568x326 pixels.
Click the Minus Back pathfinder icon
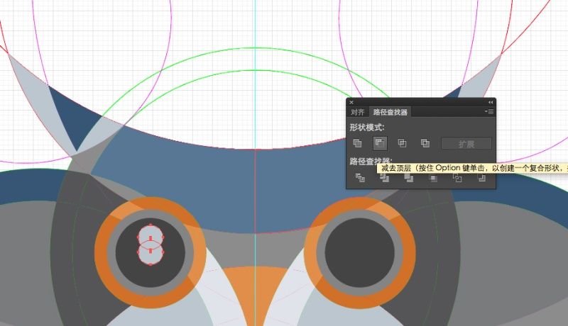(x=481, y=178)
